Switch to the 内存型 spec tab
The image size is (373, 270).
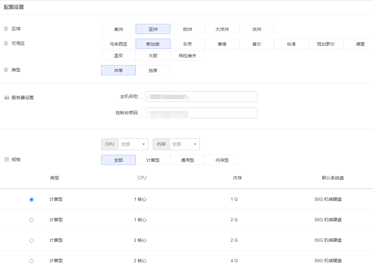(x=222, y=160)
